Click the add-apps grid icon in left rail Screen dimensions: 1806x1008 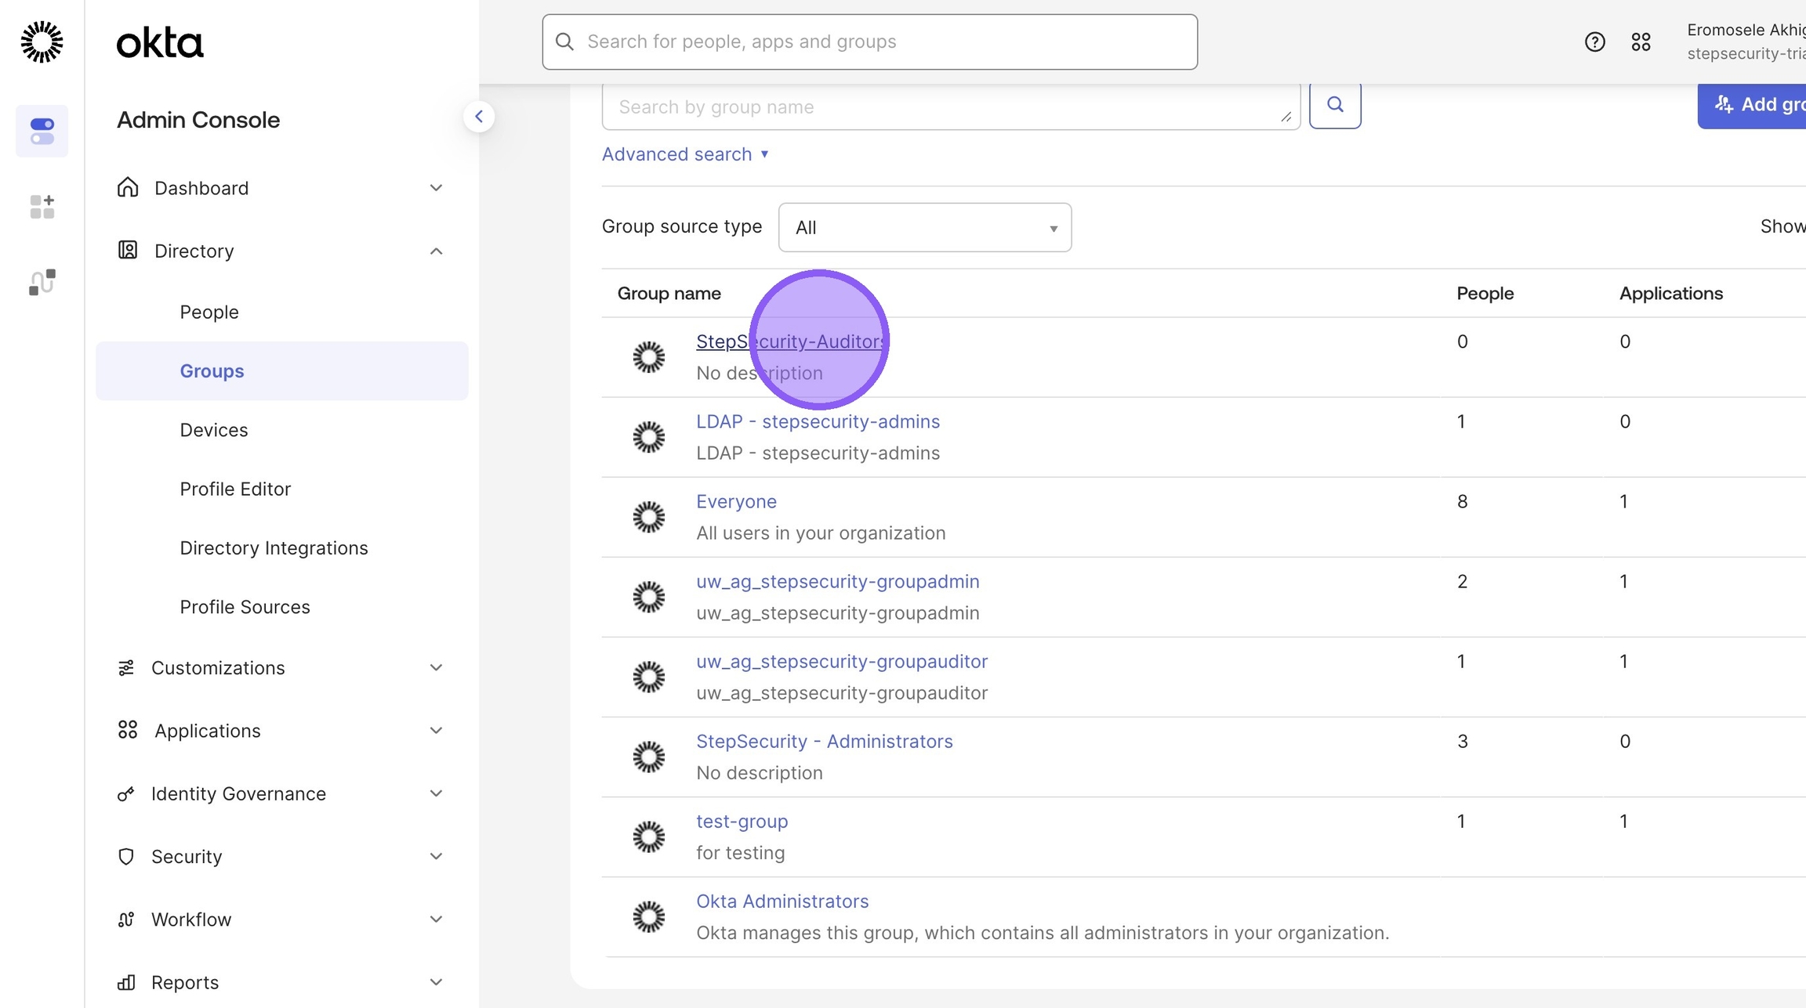click(x=42, y=207)
